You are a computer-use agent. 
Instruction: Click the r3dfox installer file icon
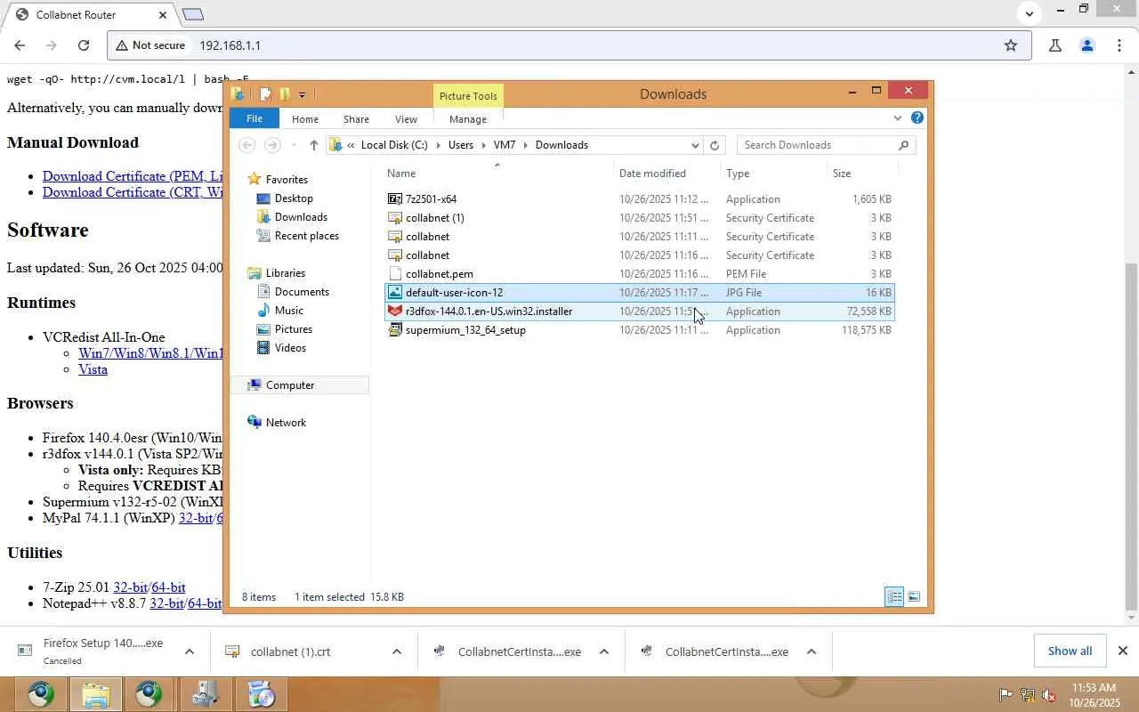coord(395,311)
